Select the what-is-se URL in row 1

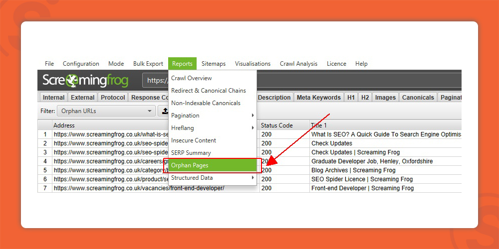pyautogui.click(x=111, y=134)
